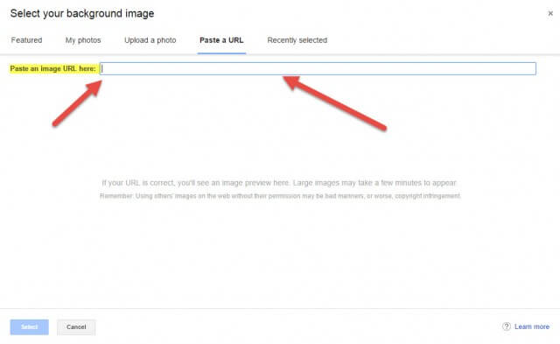
Task: Click the highlighted Paste an image URL label
Action: (x=52, y=68)
